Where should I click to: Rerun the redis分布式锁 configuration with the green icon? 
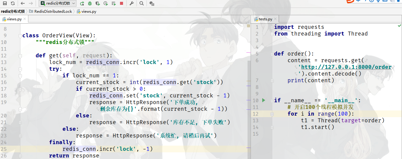[x=82, y=3]
